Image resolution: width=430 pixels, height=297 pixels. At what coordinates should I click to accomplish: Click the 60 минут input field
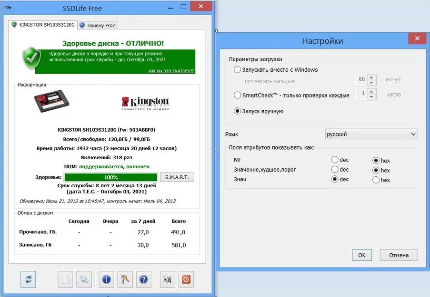pyautogui.click(x=361, y=80)
